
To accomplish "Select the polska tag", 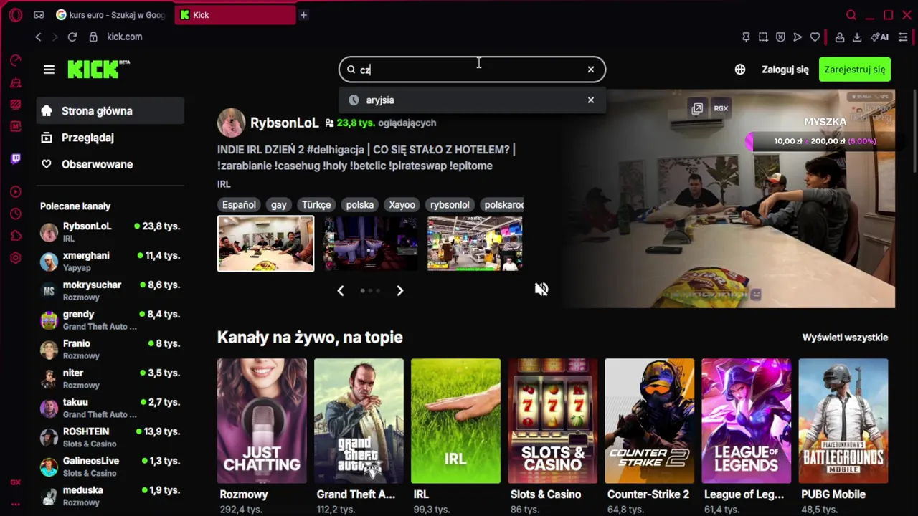I will pyautogui.click(x=360, y=205).
